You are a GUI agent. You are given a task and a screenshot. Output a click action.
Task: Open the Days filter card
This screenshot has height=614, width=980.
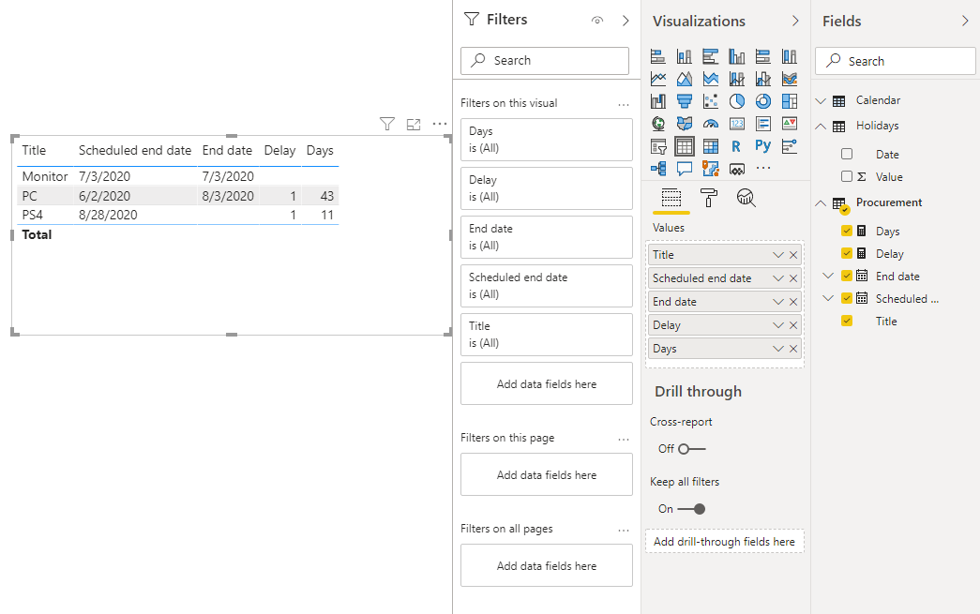click(546, 140)
